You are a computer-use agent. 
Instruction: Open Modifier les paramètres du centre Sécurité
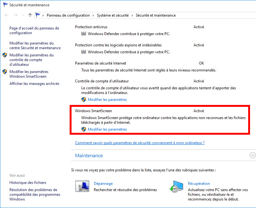[35, 45]
